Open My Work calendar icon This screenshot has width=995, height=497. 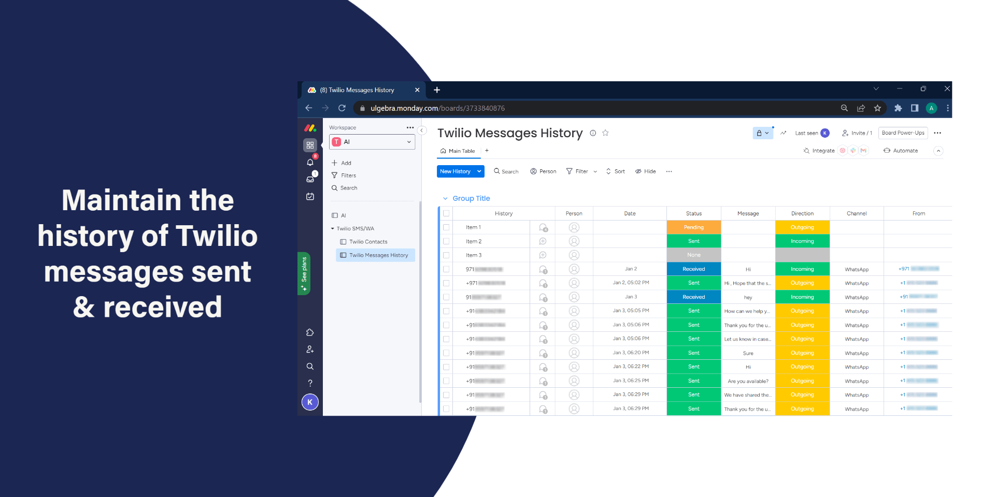(x=310, y=196)
